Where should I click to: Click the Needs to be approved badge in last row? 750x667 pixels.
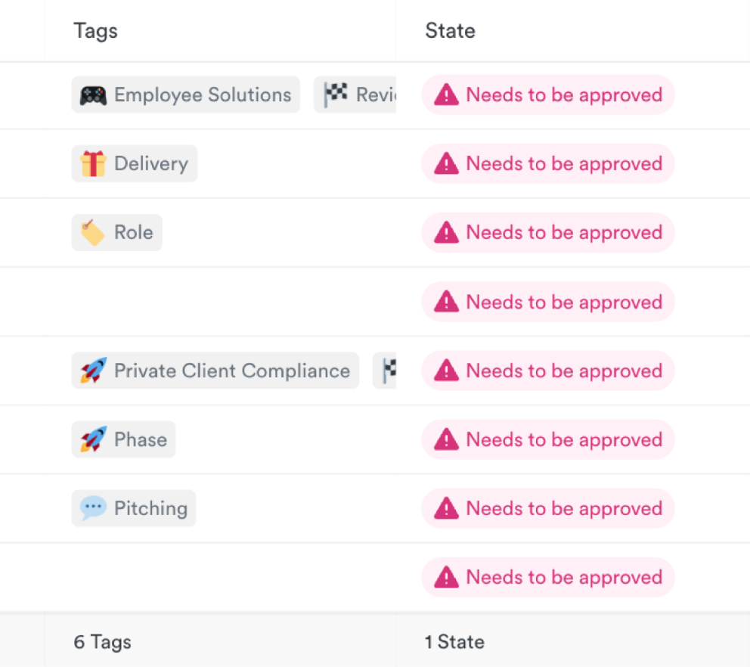pyautogui.click(x=548, y=578)
